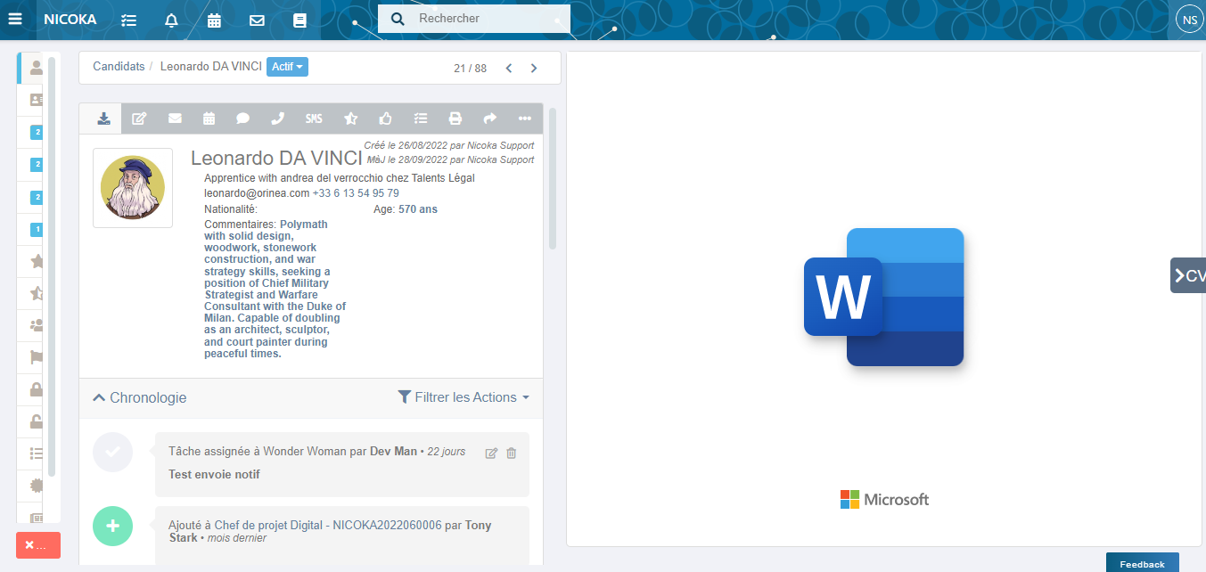Image resolution: width=1206 pixels, height=572 pixels.
Task: Schedule event via calendar toolbar icon
Action: (x=209, y=118)
